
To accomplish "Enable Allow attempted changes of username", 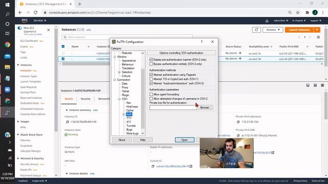I will click(151, 99).
